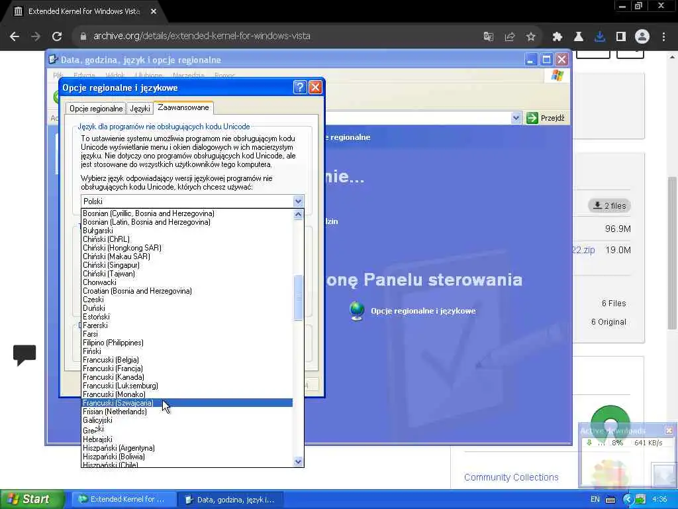Select the Zaawansowane tab
This screenshot has height=509, width=678.
[x=183, y=107]
